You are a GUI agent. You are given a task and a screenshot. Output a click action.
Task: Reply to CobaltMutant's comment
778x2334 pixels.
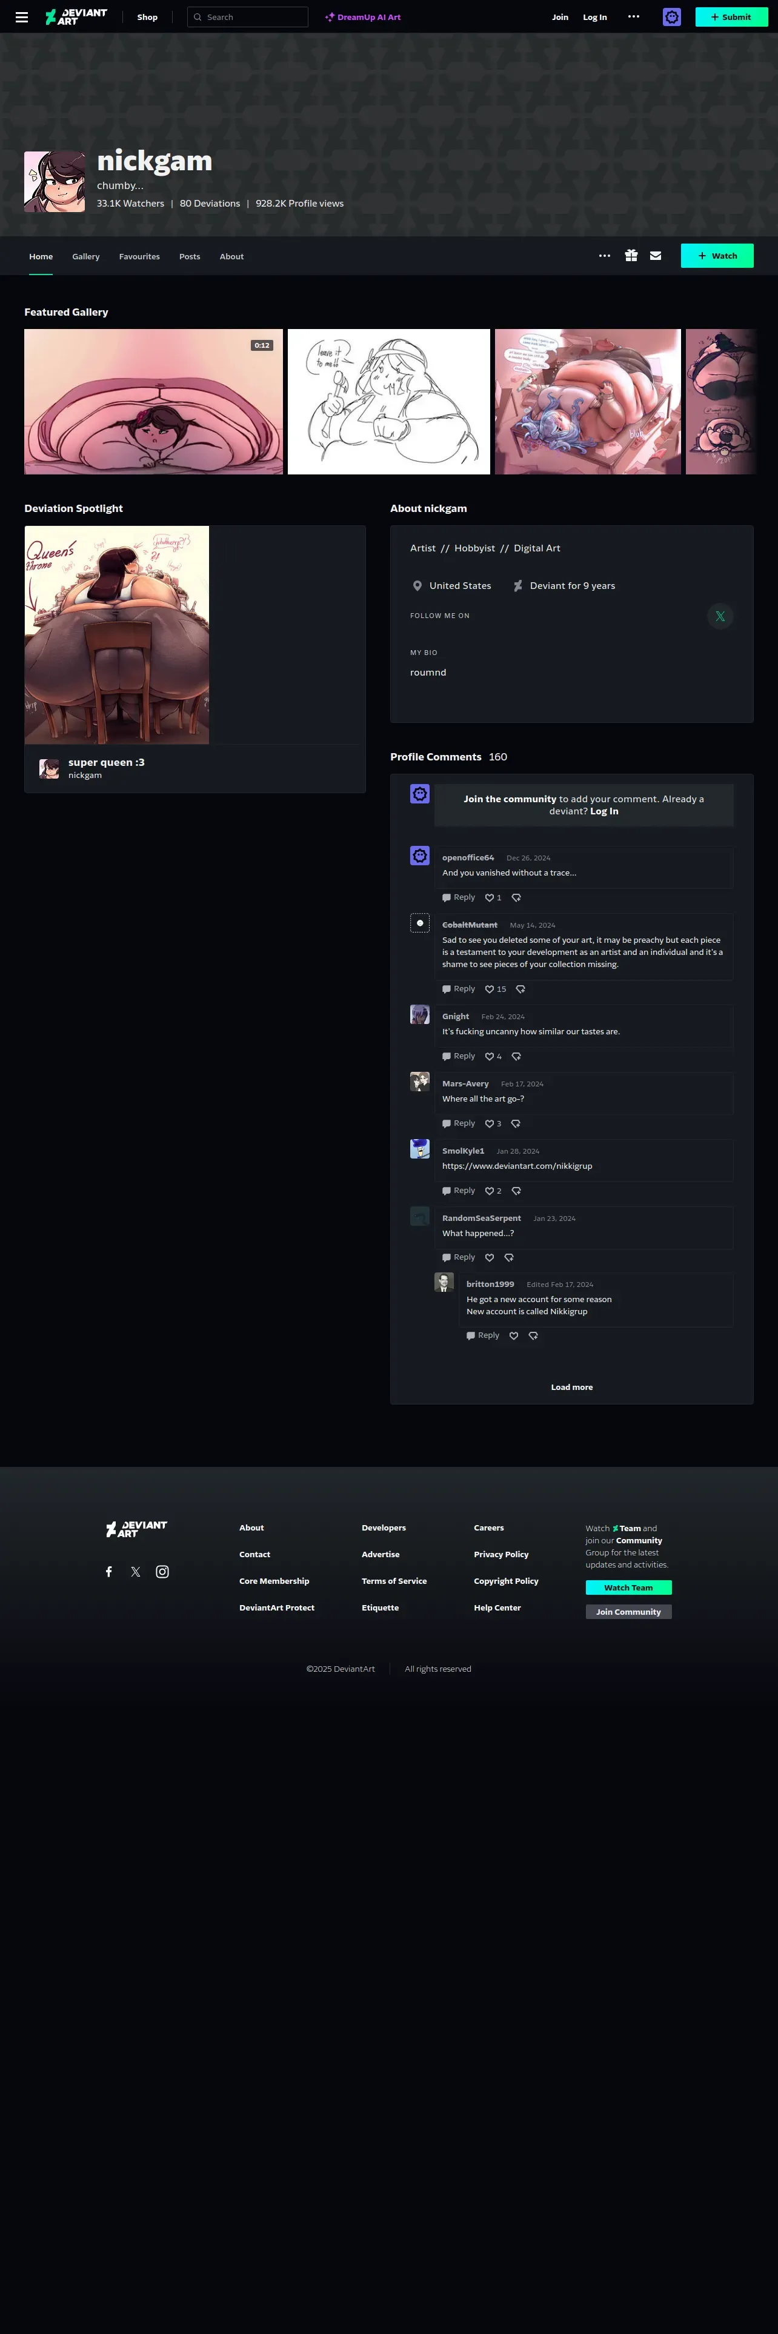(458, 988)
